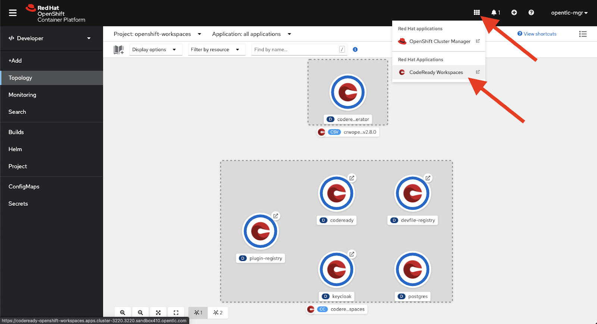
Task: Reset the topology view
Action: click(176, 312)
